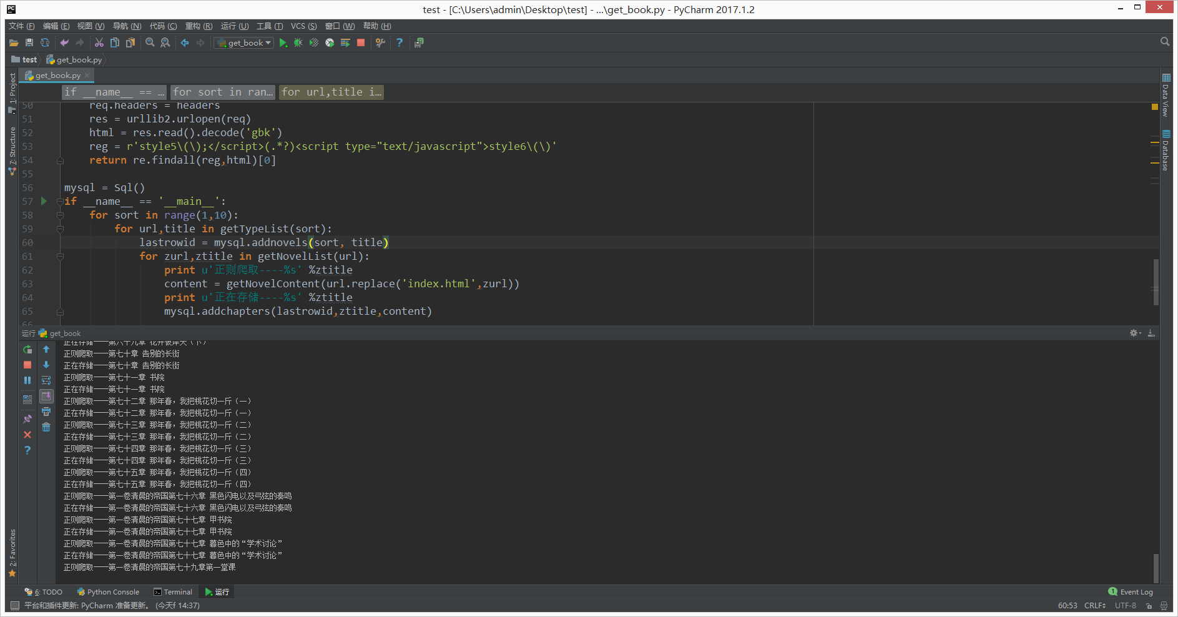Click the Profile run icon in toolbar
The image size is (1178, 617).
(x=330, y=42)
